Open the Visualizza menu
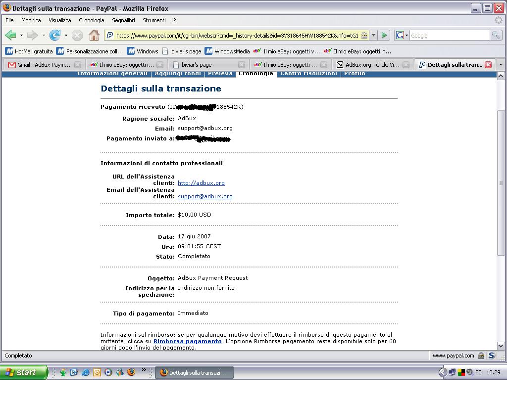Viewport: 507px width, 402px height. (60, 20)
